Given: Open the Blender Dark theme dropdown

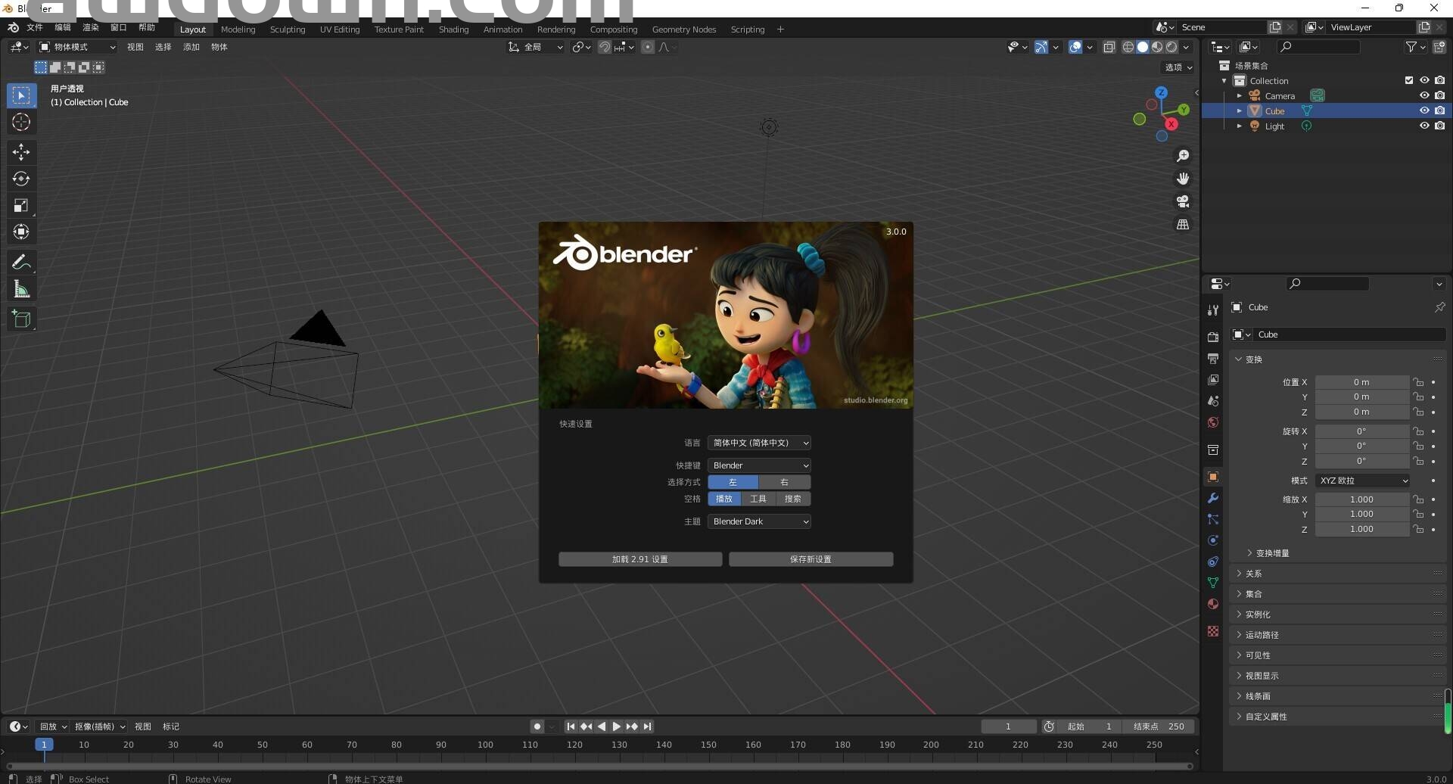Looking at the screenshot, I should click(759, 521).
